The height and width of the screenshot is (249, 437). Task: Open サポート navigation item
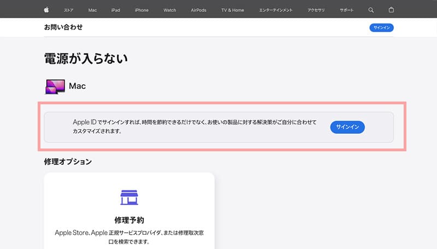tap(347, 10)
